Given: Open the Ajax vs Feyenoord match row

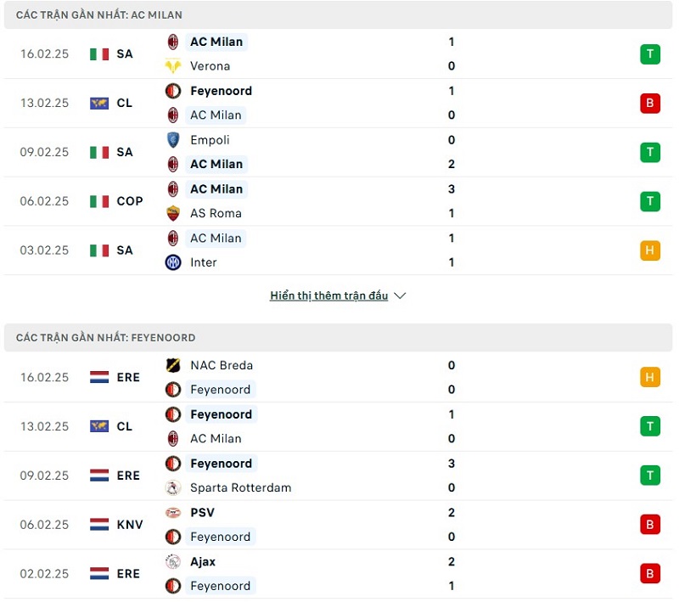Looking at the screenshot, I should [339, 574].
